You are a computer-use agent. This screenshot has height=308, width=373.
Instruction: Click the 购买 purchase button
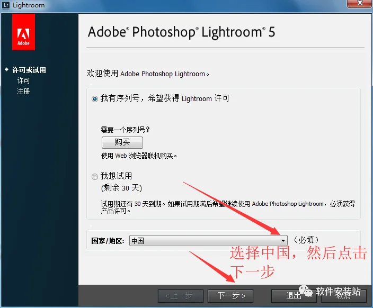tap(122, 142)
